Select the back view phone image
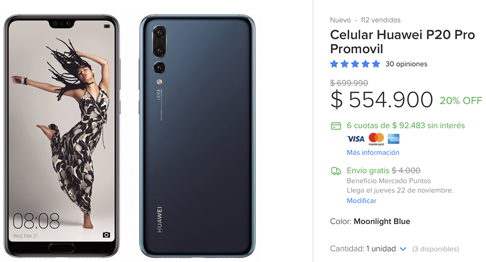This screenshot has width=486, height=262. (197, 136)
